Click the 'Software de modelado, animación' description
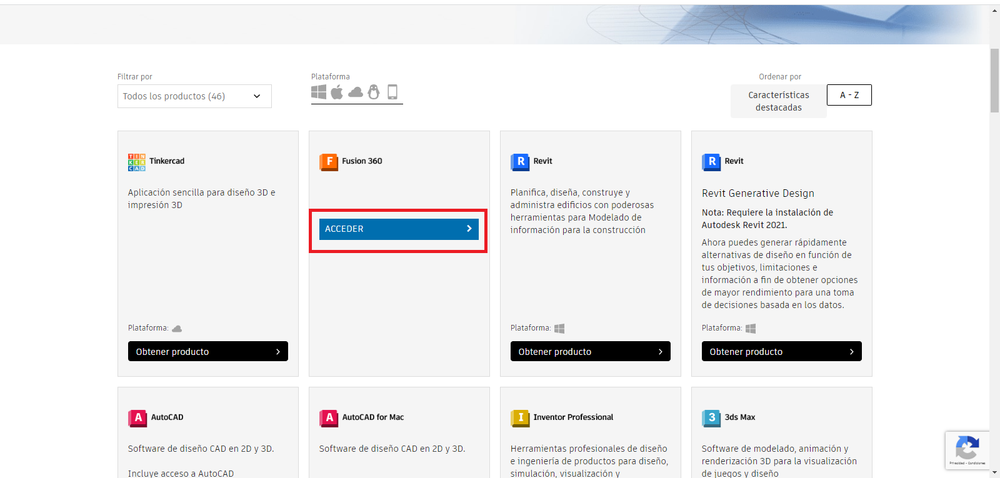This screenshot has height=478, width=1000. 779,461
